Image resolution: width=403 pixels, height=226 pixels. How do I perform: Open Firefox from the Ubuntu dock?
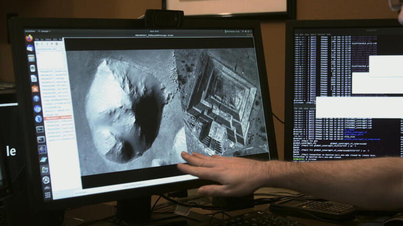pyautogui.click(x=28, y=38)
